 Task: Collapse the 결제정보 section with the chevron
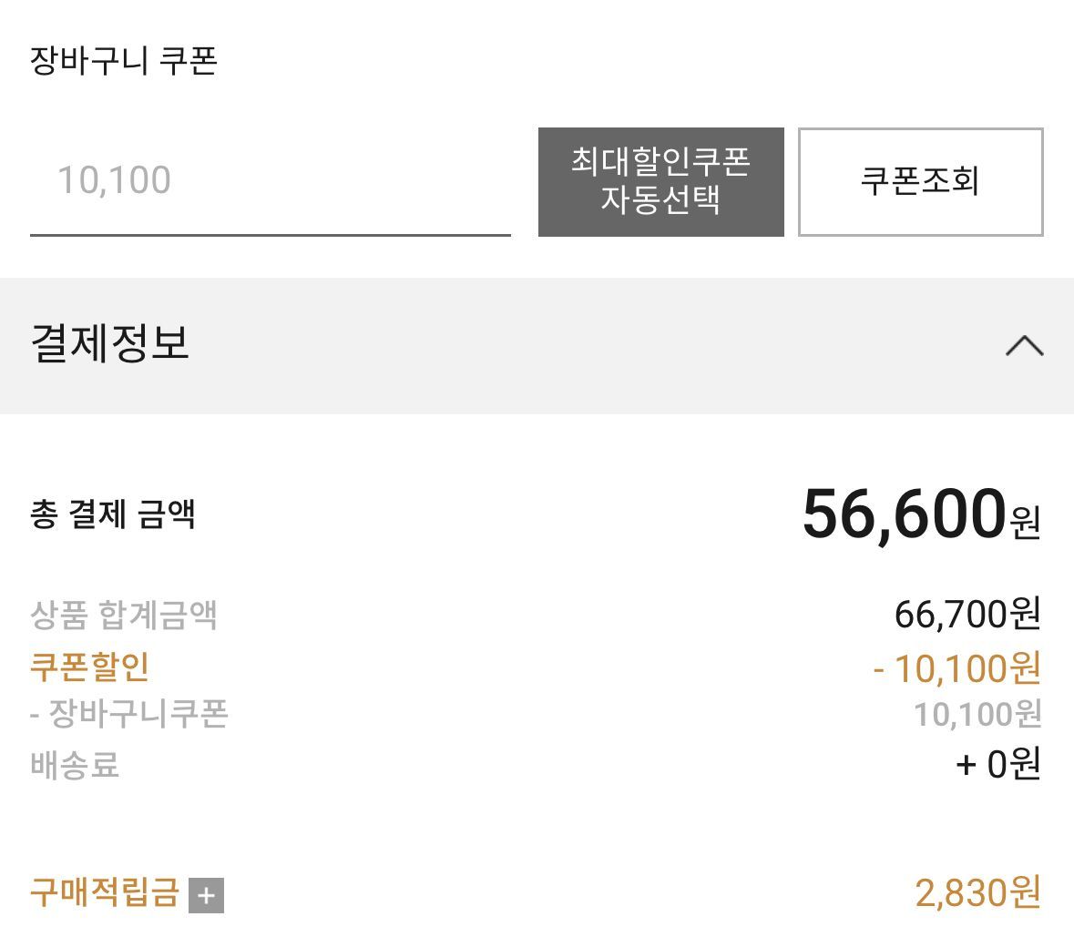1024,346
